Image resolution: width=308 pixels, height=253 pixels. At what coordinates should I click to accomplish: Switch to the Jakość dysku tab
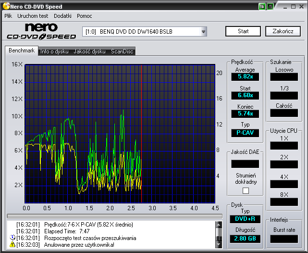click(89, 51)
